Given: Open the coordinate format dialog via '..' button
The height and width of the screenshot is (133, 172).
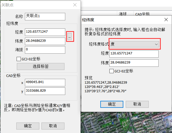Looking at the screenshot, I should coord(70,36).
